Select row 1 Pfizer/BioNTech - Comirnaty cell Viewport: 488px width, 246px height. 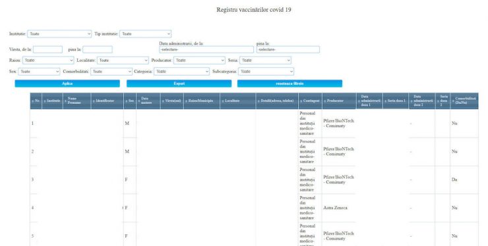point(338,123)
